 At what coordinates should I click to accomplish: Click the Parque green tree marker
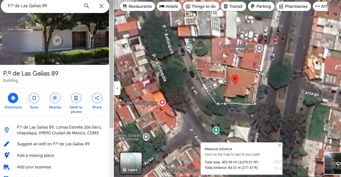coord(216,130)
